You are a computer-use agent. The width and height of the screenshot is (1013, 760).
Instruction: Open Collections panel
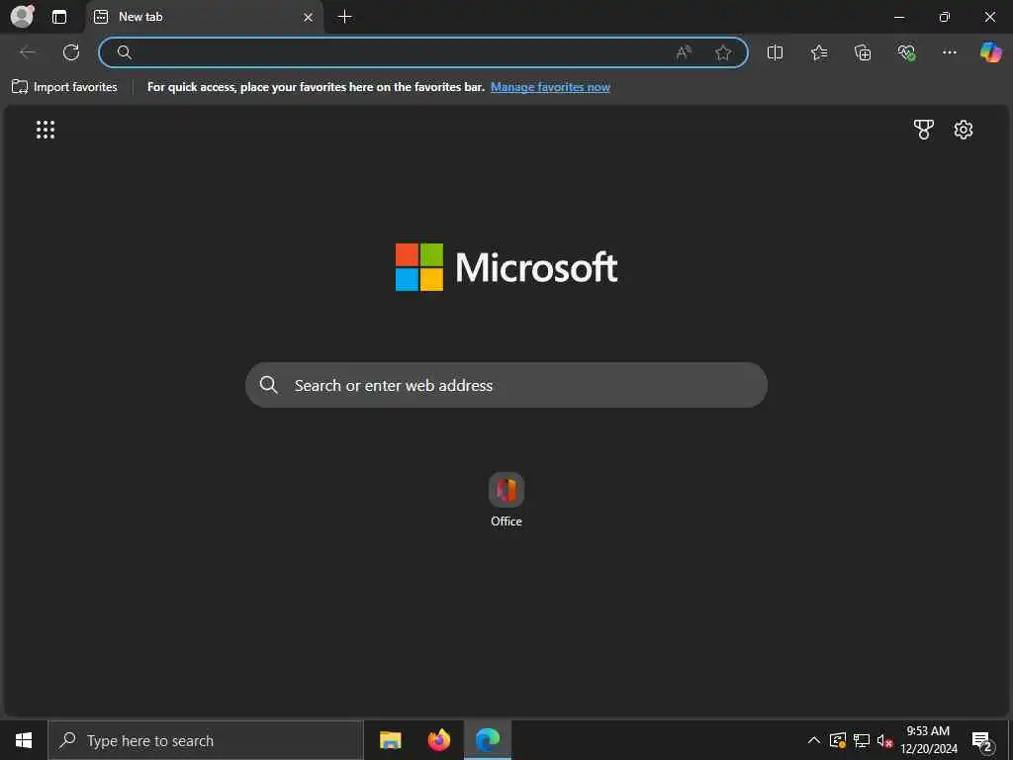point(863,52)
